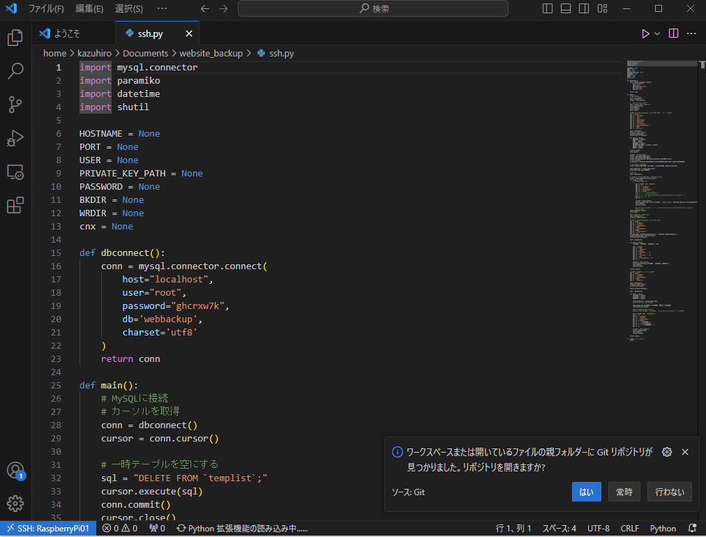Open the Source Control view

pyautogui.click(x=15, y=105)
